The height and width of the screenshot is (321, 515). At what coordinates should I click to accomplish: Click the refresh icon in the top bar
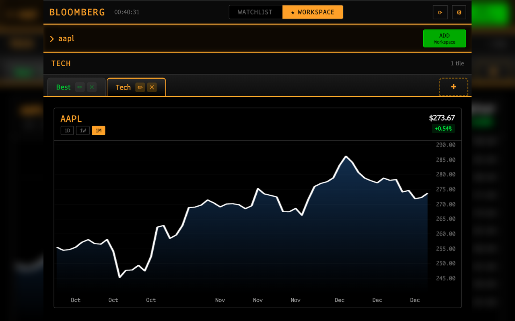[440, 12]
